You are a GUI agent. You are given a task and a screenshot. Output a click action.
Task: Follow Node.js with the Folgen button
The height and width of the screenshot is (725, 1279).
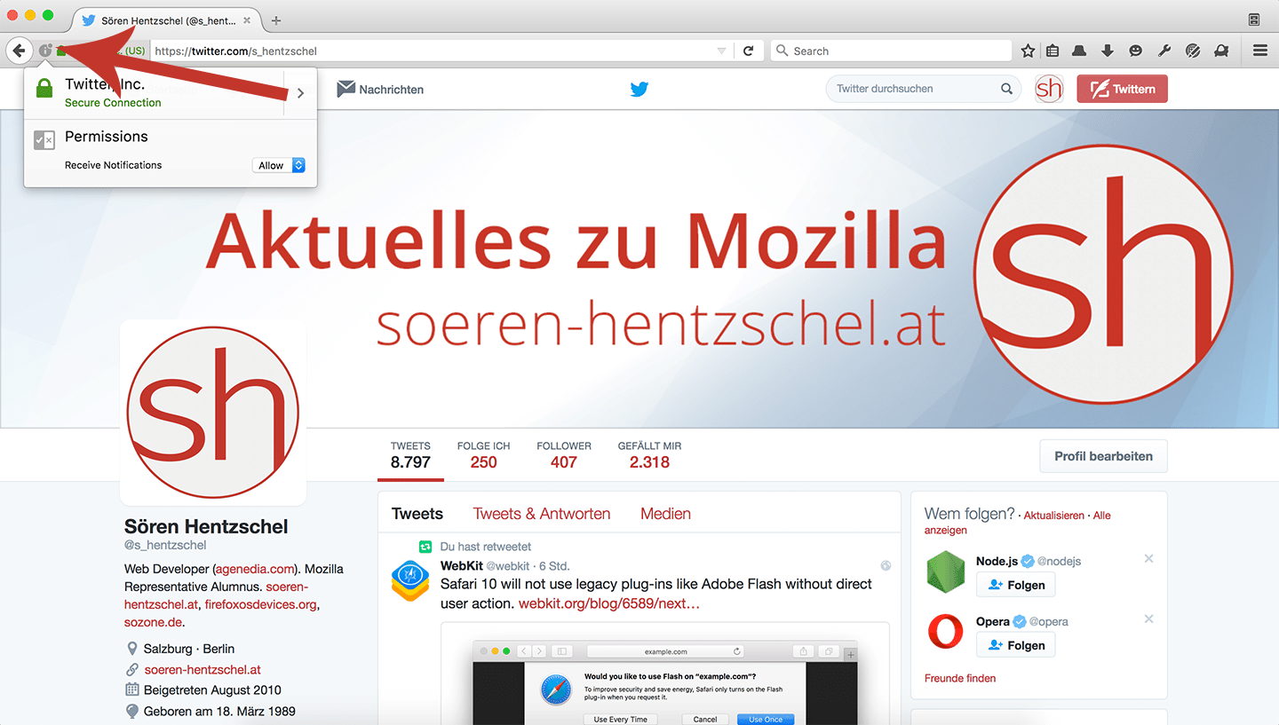(x=1016, y=585)
